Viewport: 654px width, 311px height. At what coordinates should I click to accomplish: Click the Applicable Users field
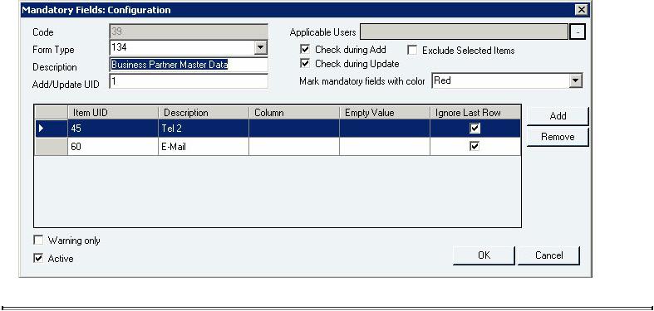click(464, 32)
